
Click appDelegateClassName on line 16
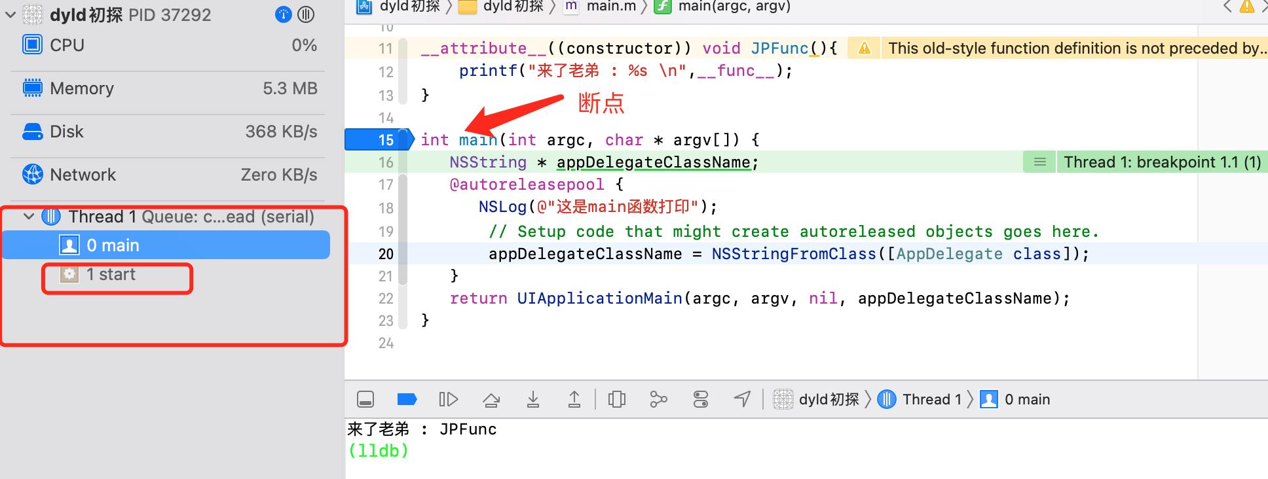click(653, 162)
